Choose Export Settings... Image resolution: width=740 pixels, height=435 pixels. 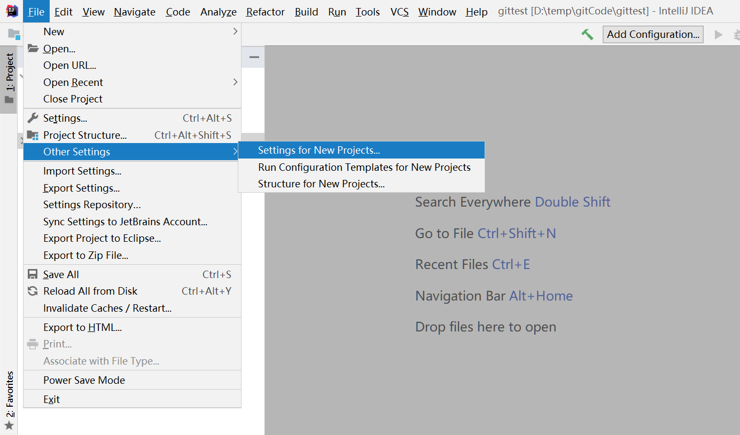(132, 188)
